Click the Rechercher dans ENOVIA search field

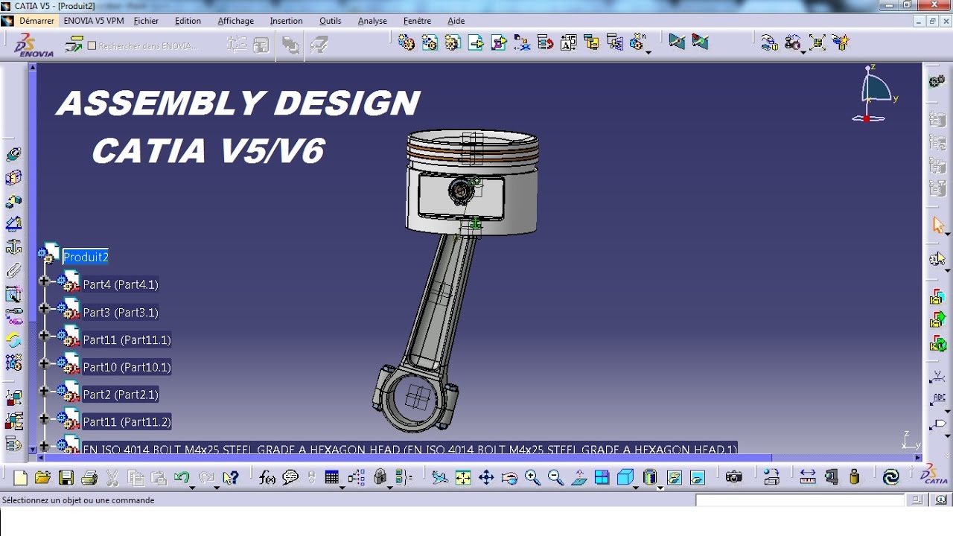[148, 46]
